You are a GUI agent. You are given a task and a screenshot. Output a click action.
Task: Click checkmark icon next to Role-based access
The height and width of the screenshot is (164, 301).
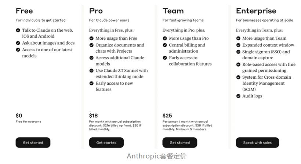(238, 64)
